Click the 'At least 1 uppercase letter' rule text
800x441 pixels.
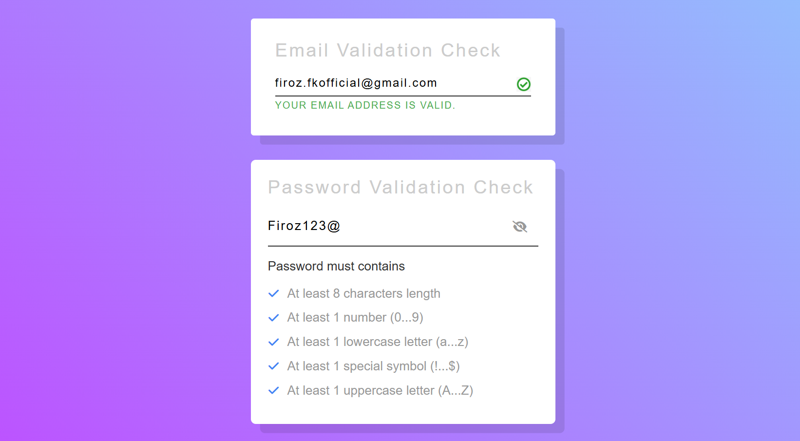380,390
